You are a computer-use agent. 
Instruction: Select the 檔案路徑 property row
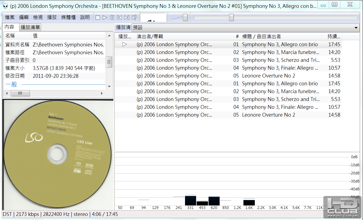[x=55, y=52]
